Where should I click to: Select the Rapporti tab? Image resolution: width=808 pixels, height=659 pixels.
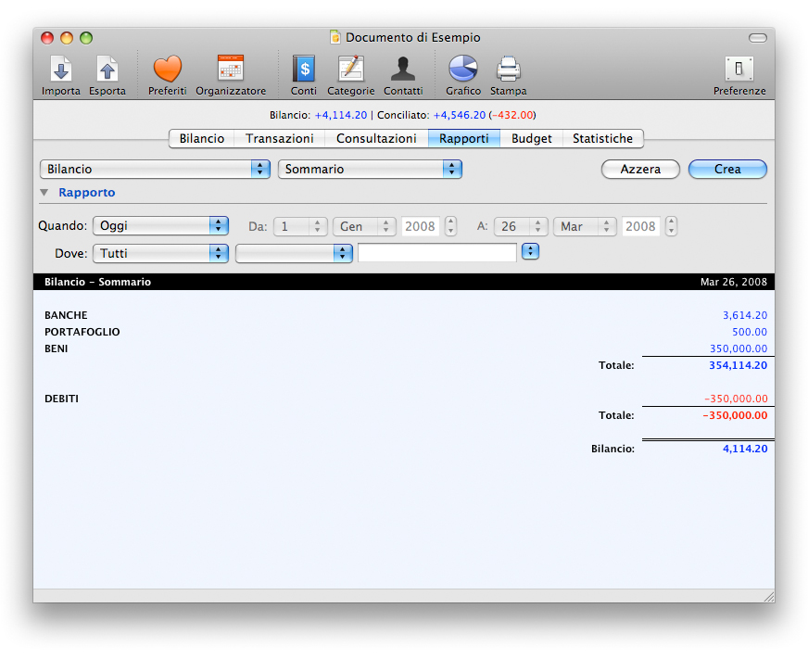pyautogui.click(x=464, y=139)
